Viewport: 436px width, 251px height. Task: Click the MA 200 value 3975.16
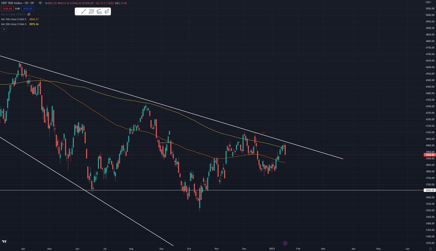(x=34, y=24)
